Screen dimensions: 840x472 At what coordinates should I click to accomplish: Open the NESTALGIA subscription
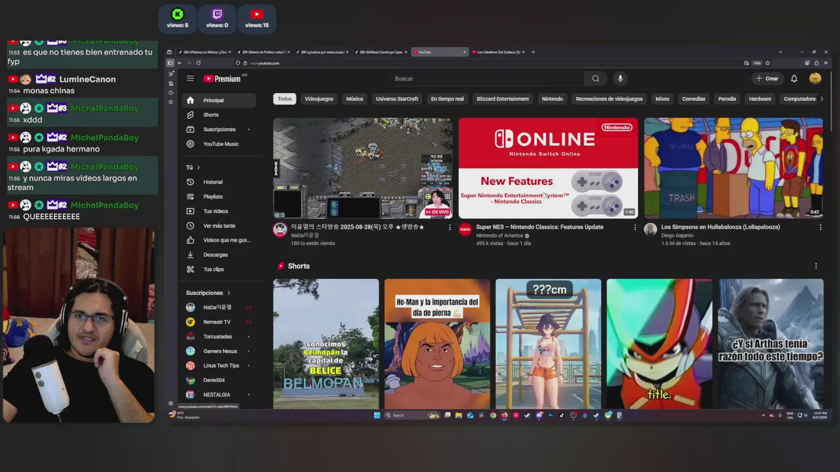[x=219, y=395]
